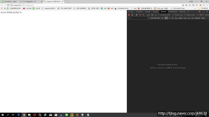The width and height of the screenshot is (209, 117).
Task: Open the Whitespace Online bookmark
Action: tap(122, 8)
